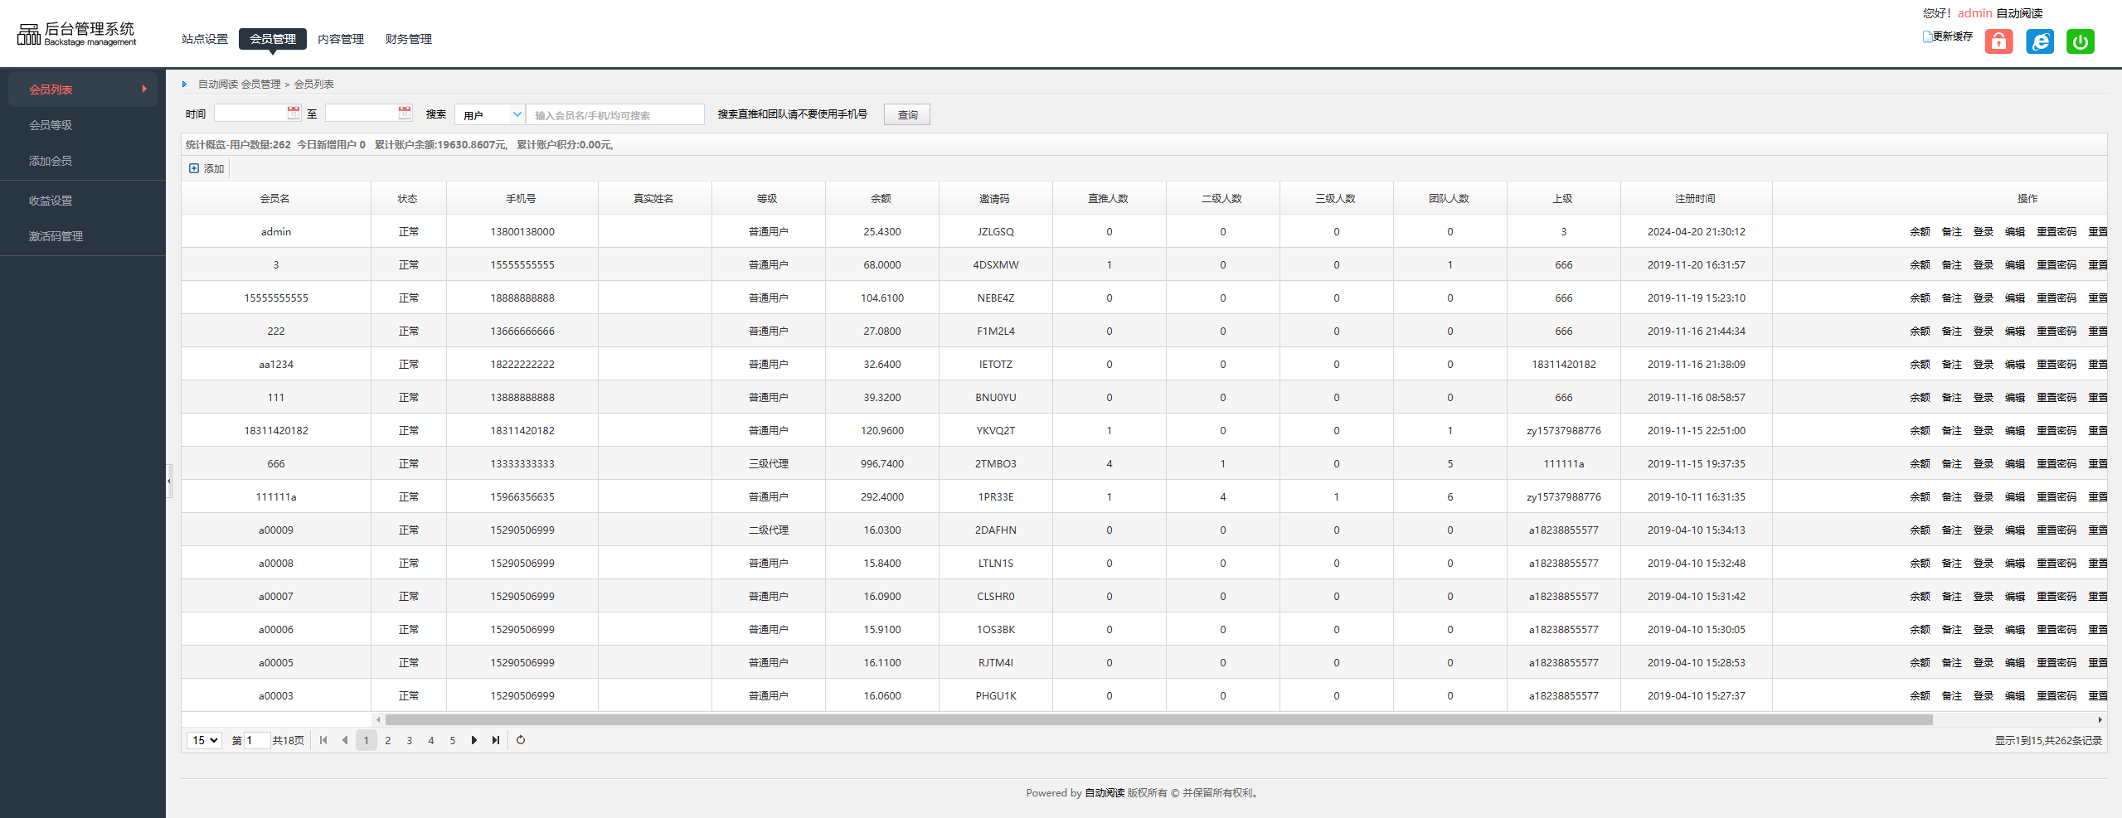Click the 查询 search button

(907, 114)
